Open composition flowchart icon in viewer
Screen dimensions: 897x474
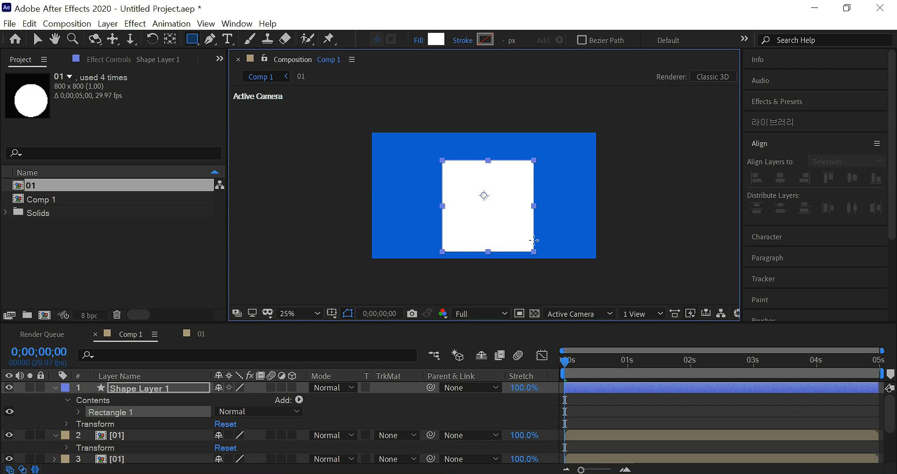point(721,314)
